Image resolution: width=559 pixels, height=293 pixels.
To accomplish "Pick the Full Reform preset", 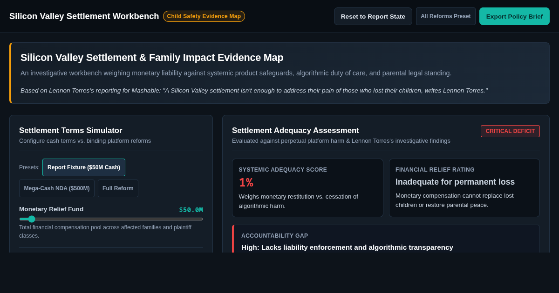I will tap(118, 188).
